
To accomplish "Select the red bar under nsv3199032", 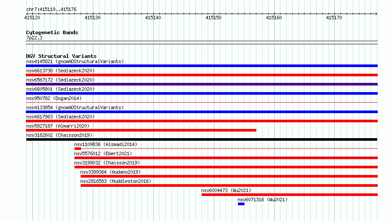I will (x=226, y=167).
